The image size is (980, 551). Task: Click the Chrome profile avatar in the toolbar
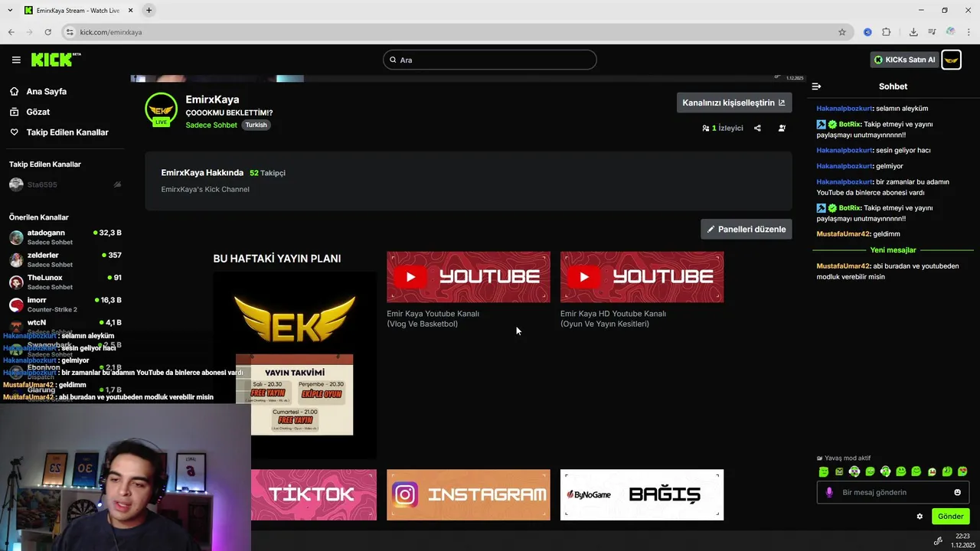950,32
